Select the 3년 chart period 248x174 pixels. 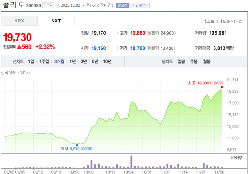84,61
